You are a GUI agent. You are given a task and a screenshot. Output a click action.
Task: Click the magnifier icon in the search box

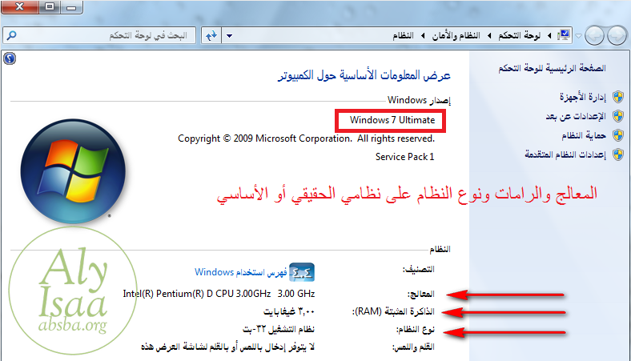[14, 36]
